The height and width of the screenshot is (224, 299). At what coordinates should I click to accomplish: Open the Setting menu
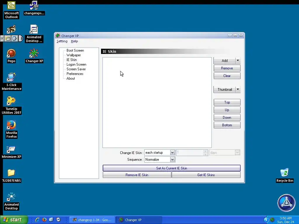(x=62, y=41)
